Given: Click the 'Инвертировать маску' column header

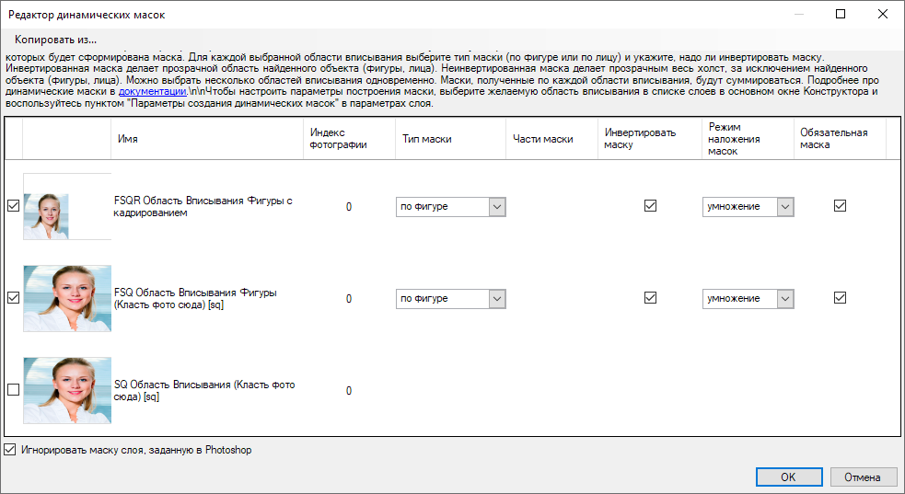Looking at the screenshot, I should coord(650,139).
